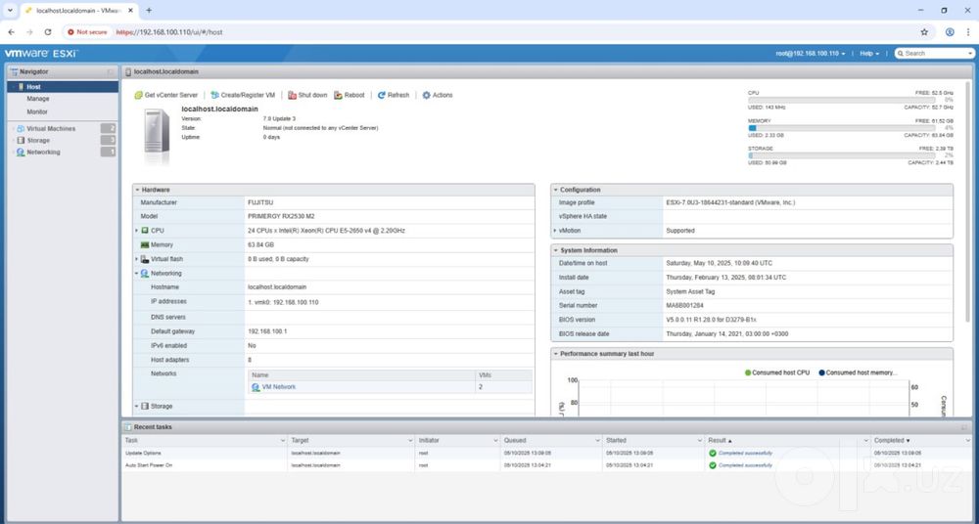Open Virtual Machines in Navigator

click(51, 128)
